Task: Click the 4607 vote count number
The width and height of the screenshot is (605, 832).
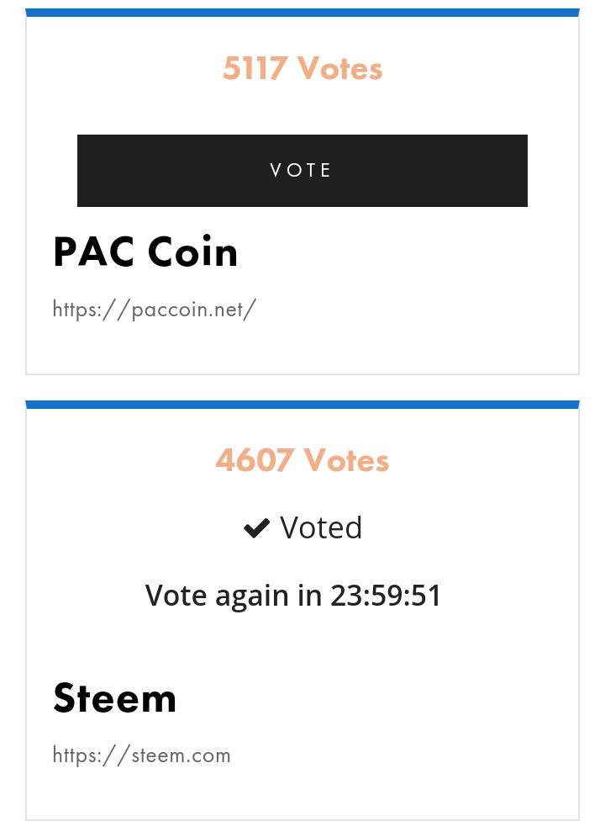Action: pyautogui.click(x=254, y=461)
